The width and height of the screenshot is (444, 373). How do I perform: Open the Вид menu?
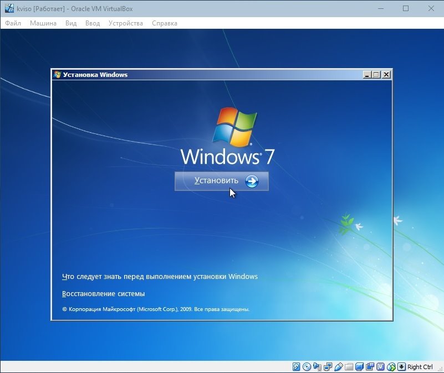(x=71, y=23)
